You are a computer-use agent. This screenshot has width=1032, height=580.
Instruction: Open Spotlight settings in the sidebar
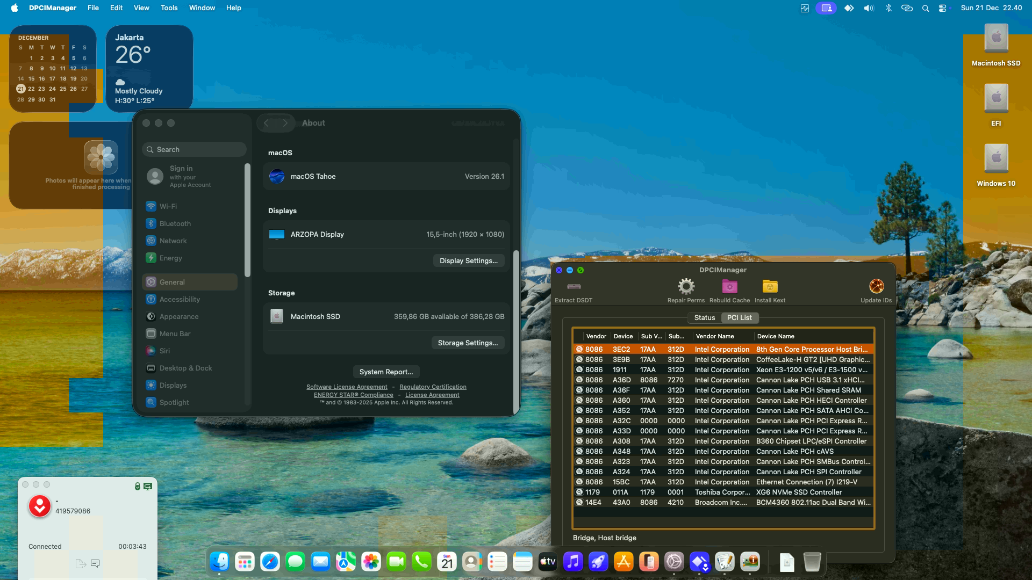190,402
